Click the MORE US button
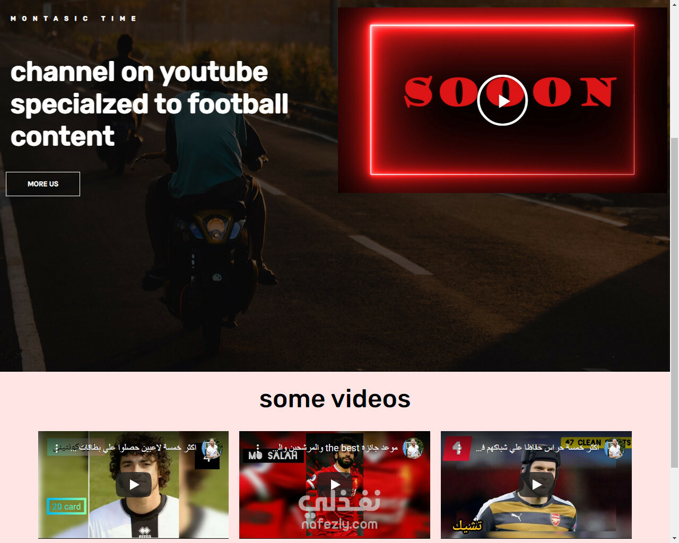The image size is (679, 543). (x=43, y=184)
